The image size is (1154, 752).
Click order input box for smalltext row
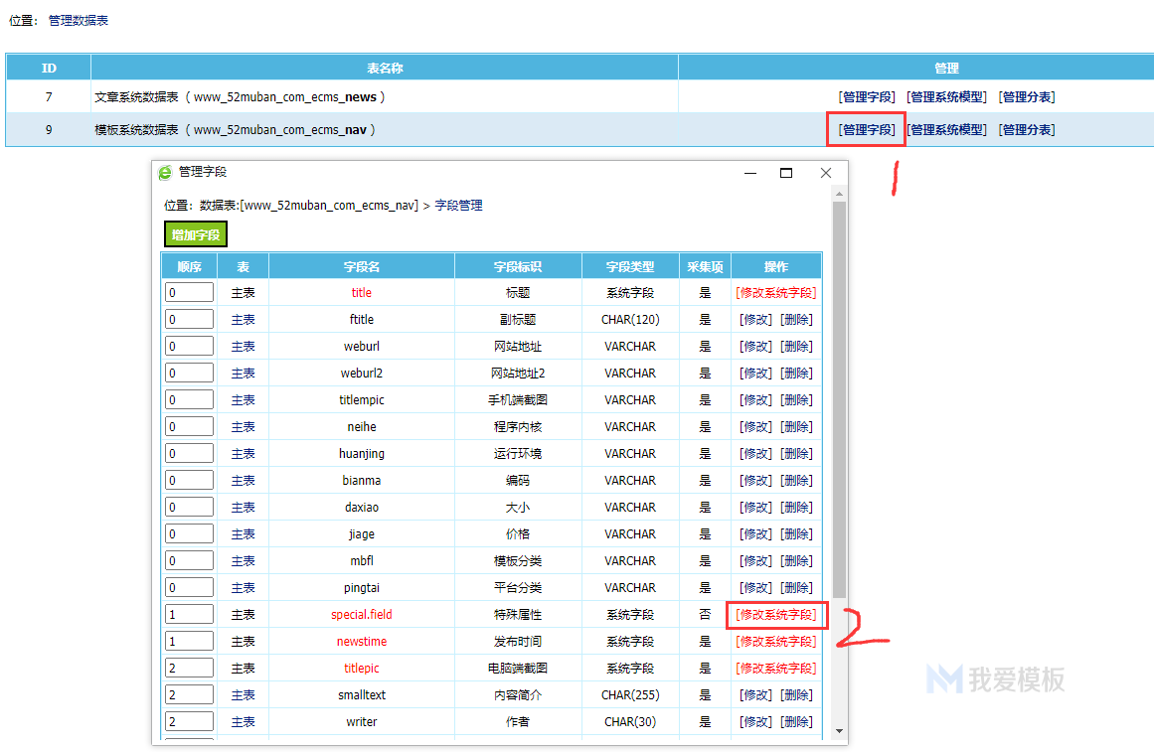[189, 695]
